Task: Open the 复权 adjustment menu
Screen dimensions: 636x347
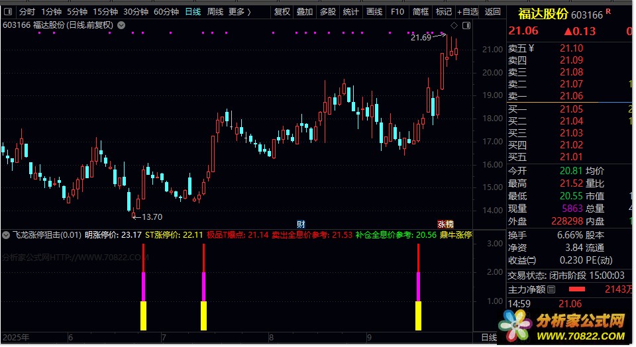Action: [282, 12]
